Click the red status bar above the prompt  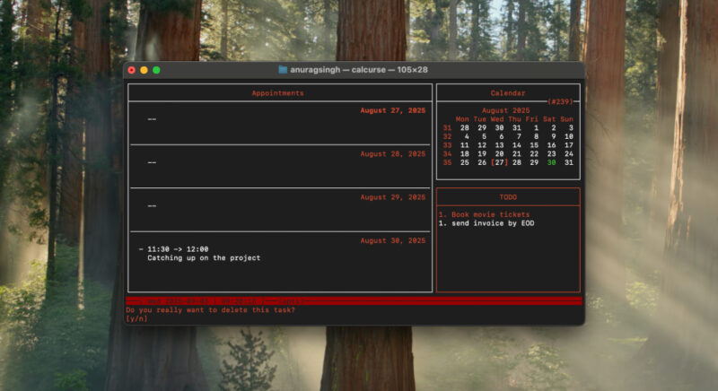(354, 301)
